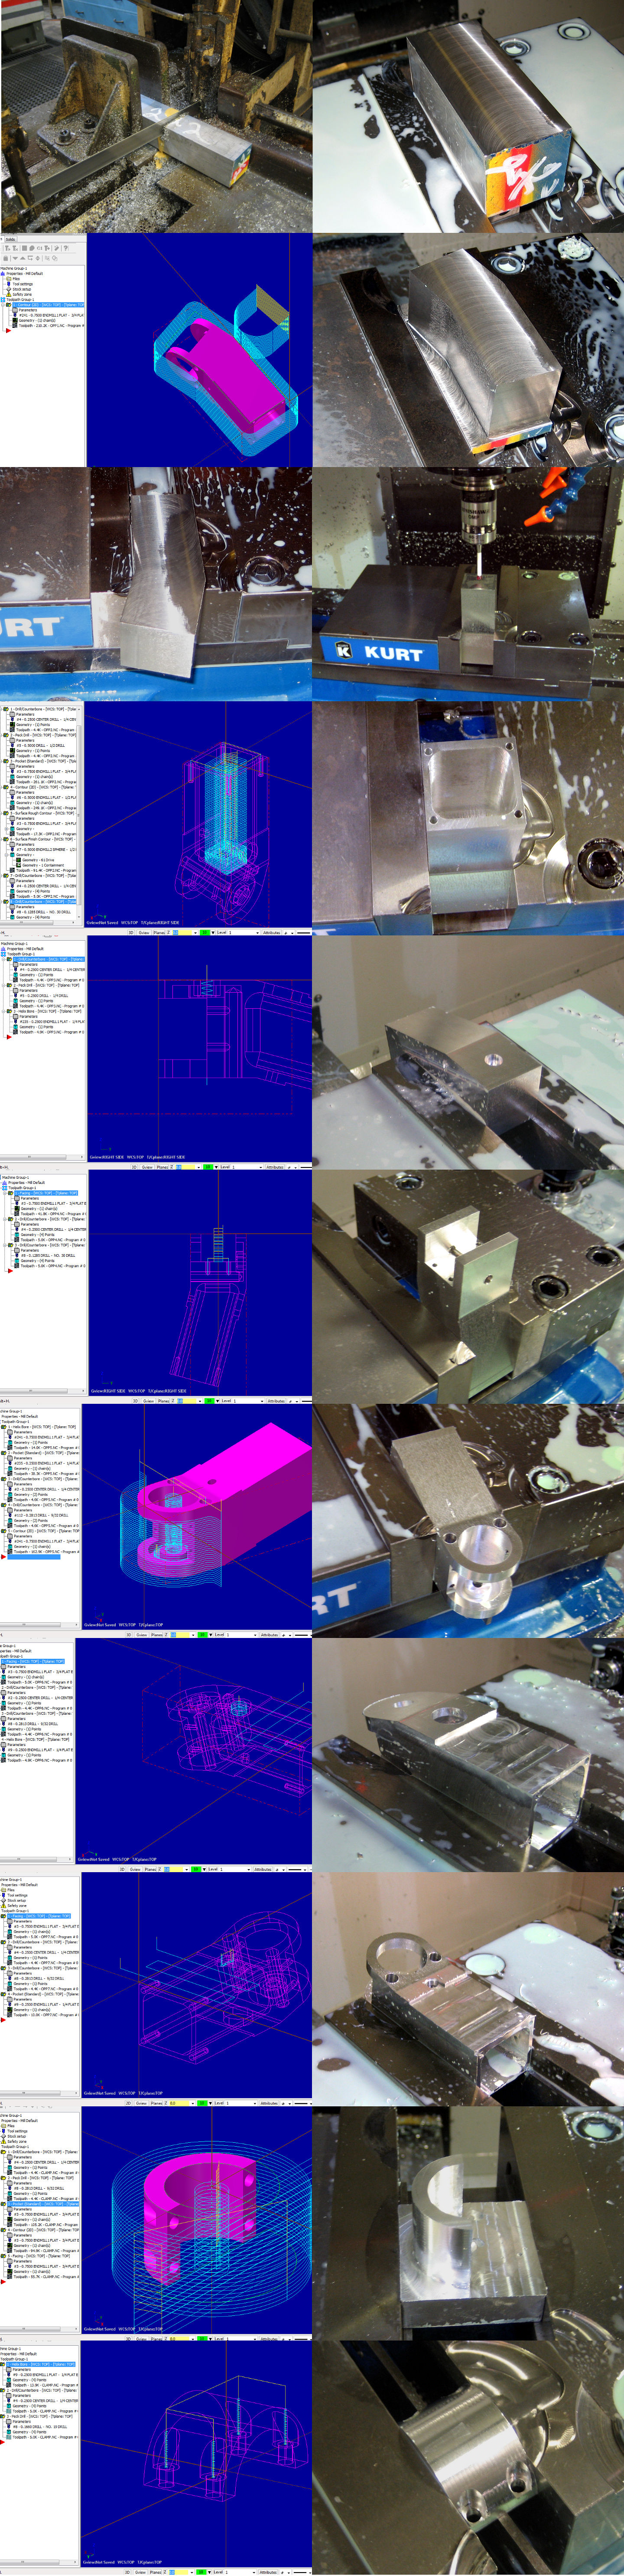Click the green color swatch under the Helix Bore screenshot
Screen dimensions: 624x2576
pos(203,1634)
